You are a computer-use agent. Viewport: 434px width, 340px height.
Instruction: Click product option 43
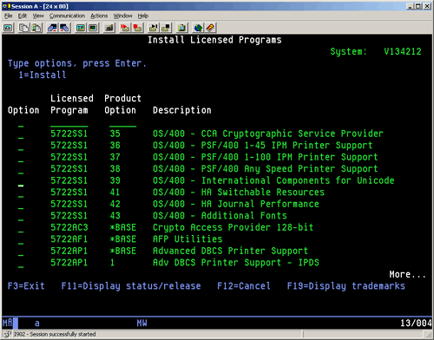tap(115, 216)
